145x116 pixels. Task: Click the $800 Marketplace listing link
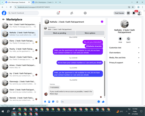(60, 29)
